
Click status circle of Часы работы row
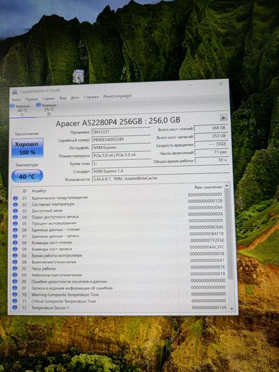(15, 268)
